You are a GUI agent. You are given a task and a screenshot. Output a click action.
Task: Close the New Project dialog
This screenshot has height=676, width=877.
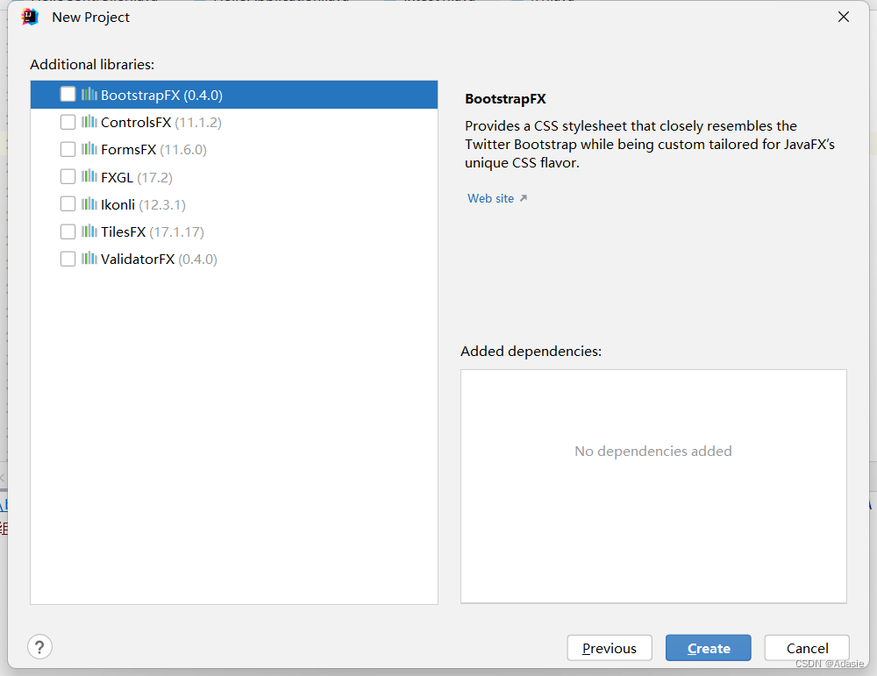tap(844, 17)
